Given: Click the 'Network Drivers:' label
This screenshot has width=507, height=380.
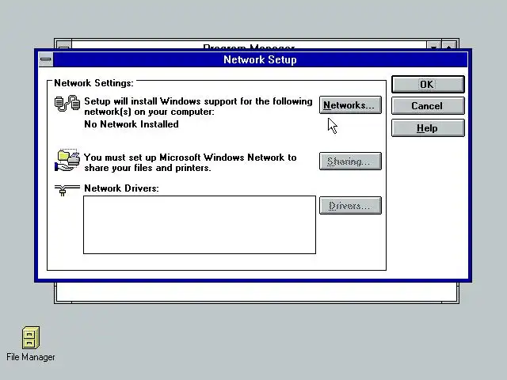Looking at the screenshot, I should click(121, 188).
